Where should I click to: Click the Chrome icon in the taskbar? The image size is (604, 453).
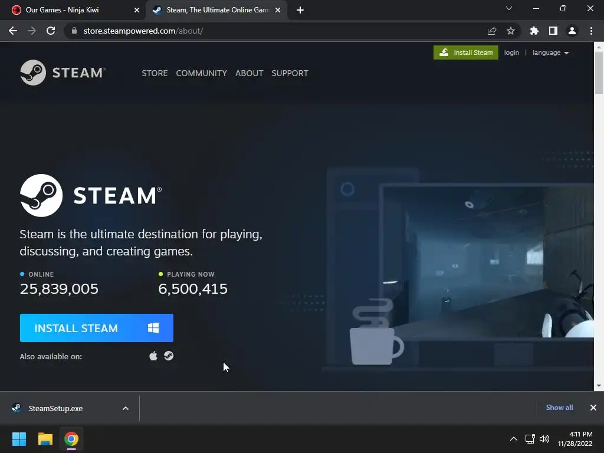(71, 439)
